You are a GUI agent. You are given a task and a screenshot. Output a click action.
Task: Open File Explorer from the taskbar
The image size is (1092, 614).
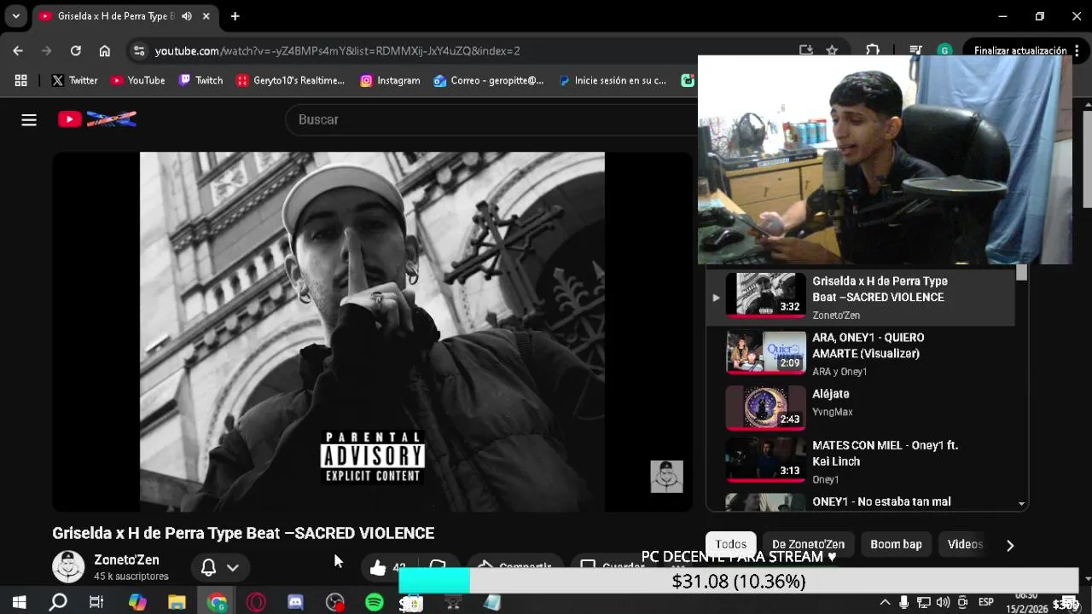[177, 603]
